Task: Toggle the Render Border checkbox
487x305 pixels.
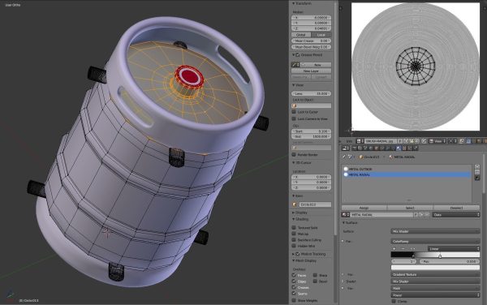Action: (294, 154)
